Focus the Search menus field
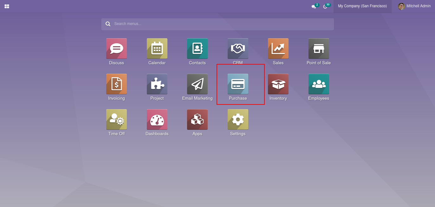 tap(217, 24)
